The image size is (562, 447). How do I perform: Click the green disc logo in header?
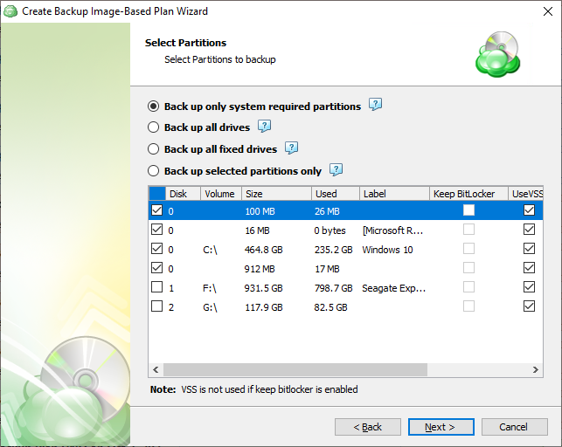496,54
